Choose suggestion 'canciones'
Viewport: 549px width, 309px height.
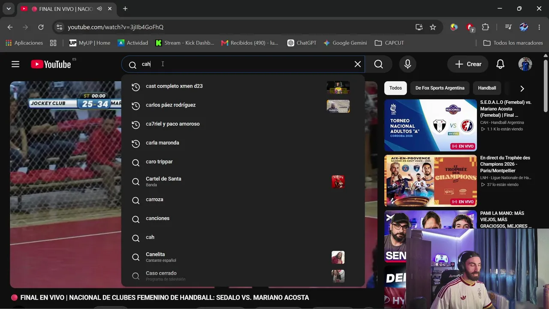tap(243, 218)
